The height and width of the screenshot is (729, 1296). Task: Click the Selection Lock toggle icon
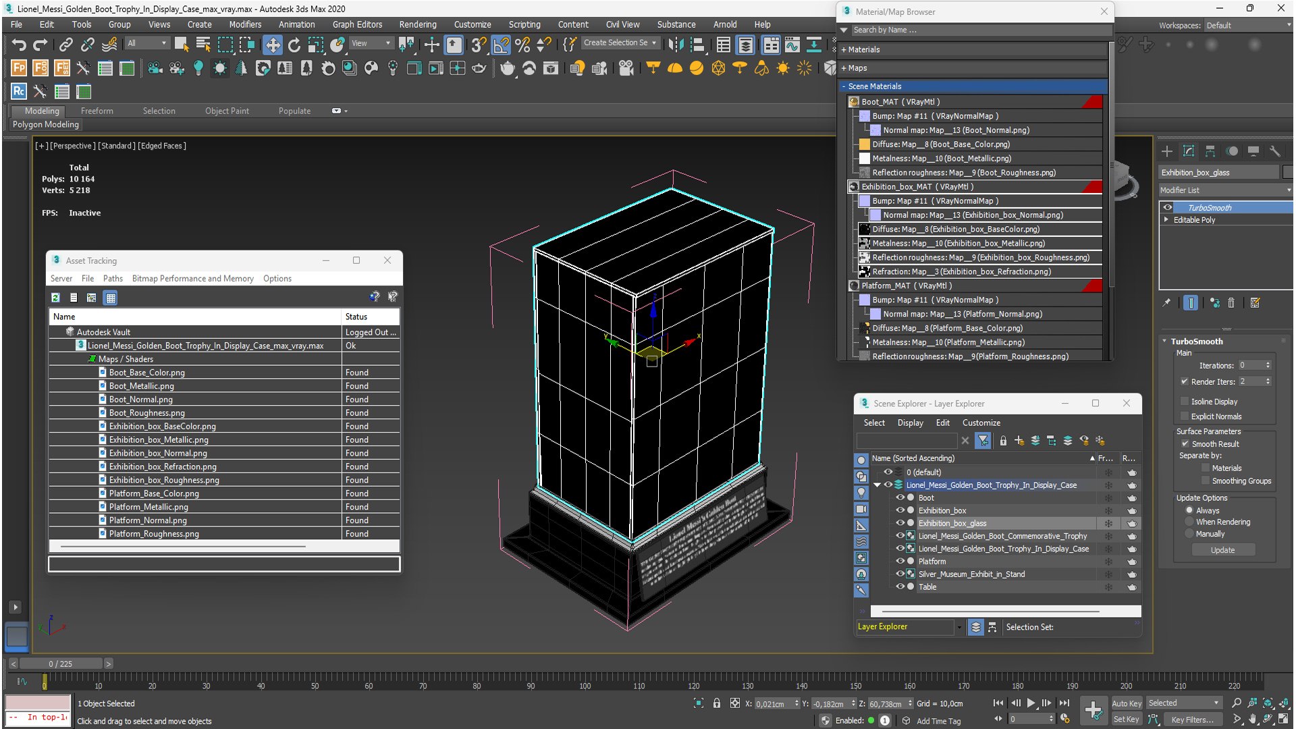[x=717, y=703]
